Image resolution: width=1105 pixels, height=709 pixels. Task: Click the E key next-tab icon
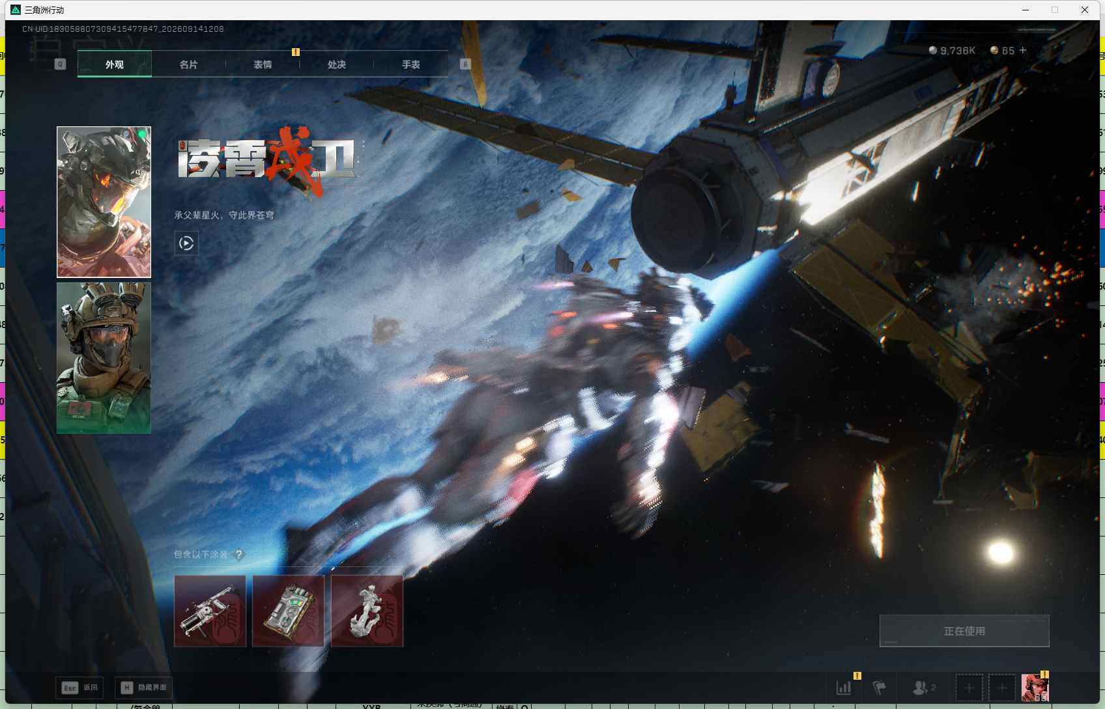click(x=465, y=64)
